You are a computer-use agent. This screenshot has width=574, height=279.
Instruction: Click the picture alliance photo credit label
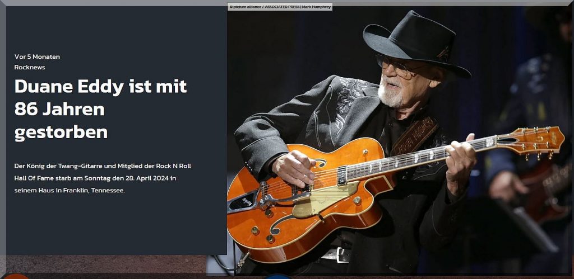tap(280, 7)
